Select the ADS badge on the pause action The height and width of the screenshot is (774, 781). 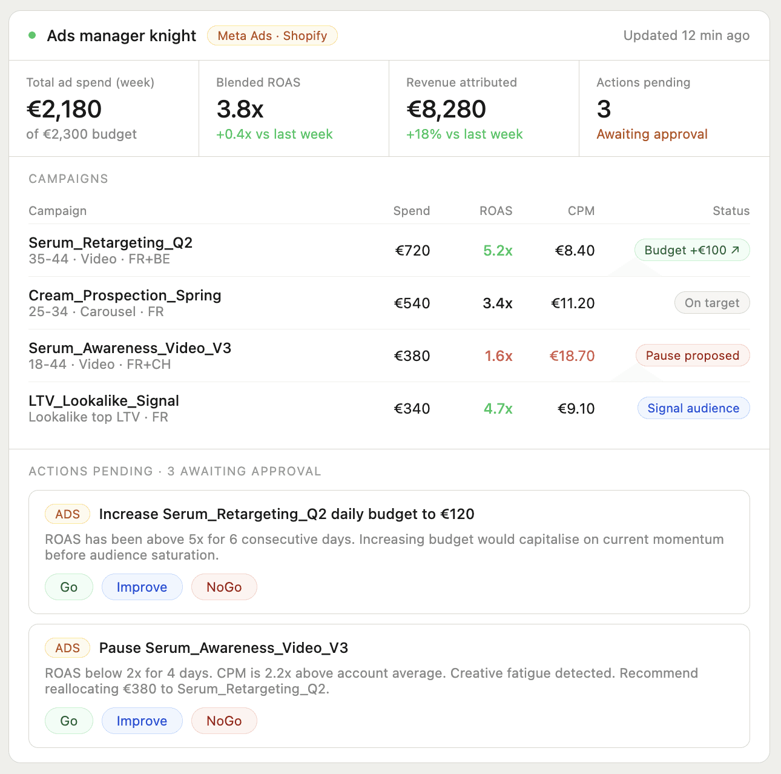(x=67, y=647)
